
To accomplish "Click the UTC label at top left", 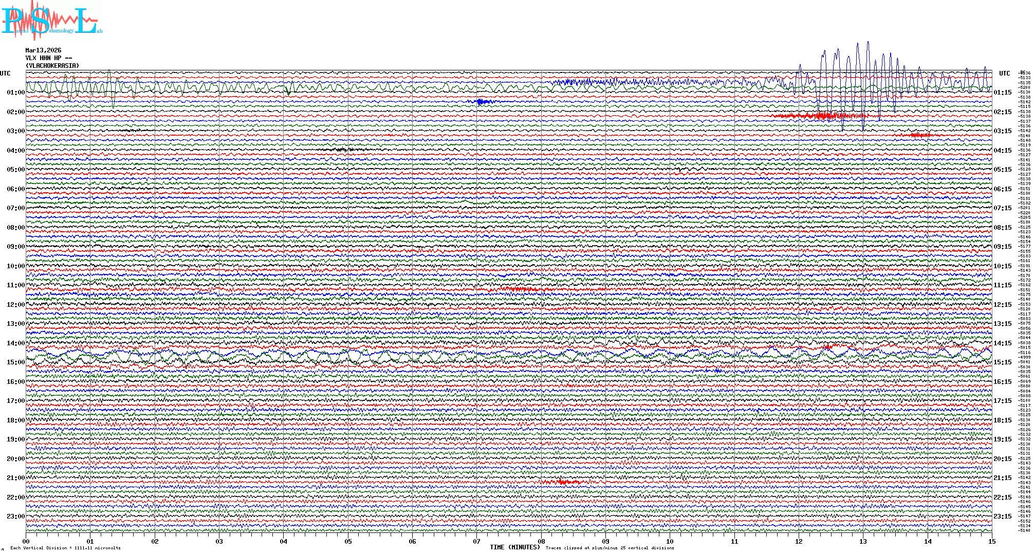I will click(x=5, y=73).
